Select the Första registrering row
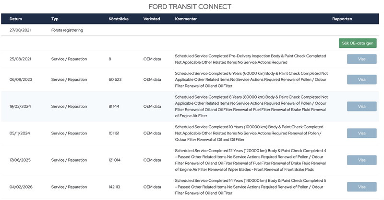The height and width of the screenshot is (200, 384). pyautogui.click(x=190, y=30)
